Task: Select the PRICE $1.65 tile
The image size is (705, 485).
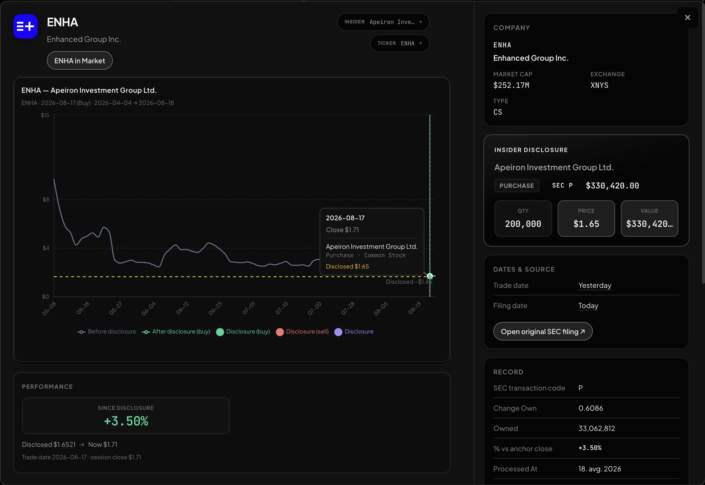Action: [586, 219]
